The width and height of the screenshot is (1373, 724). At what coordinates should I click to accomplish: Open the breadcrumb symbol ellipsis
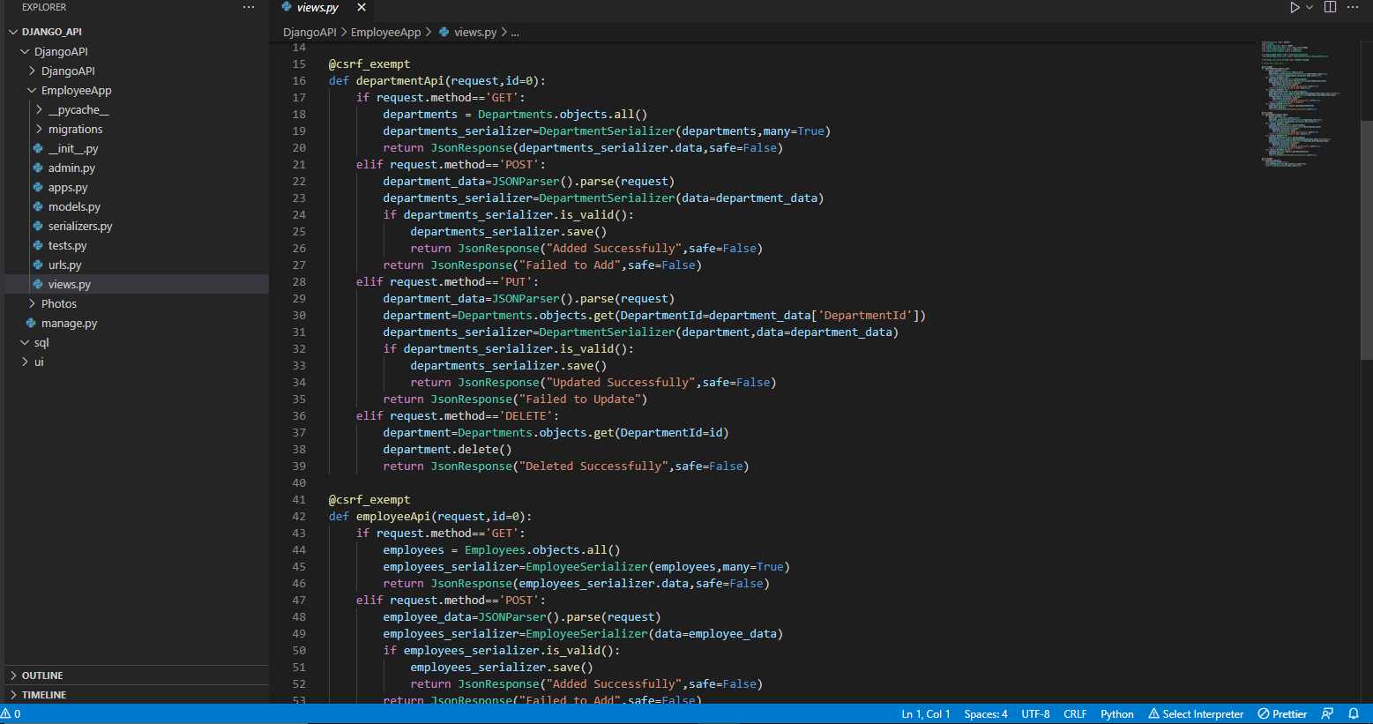[515, 33]
